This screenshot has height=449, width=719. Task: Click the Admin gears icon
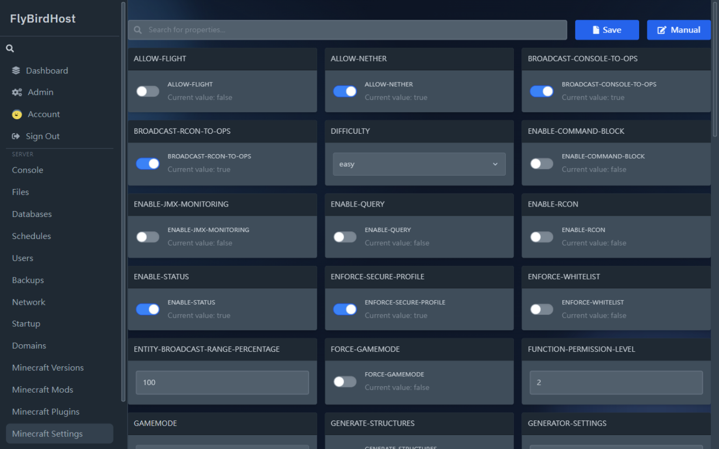tap(17, 92)
